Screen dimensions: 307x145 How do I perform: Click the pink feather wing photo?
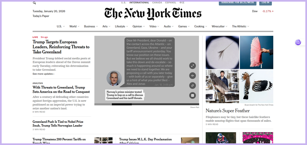click(x=256, y=52)
